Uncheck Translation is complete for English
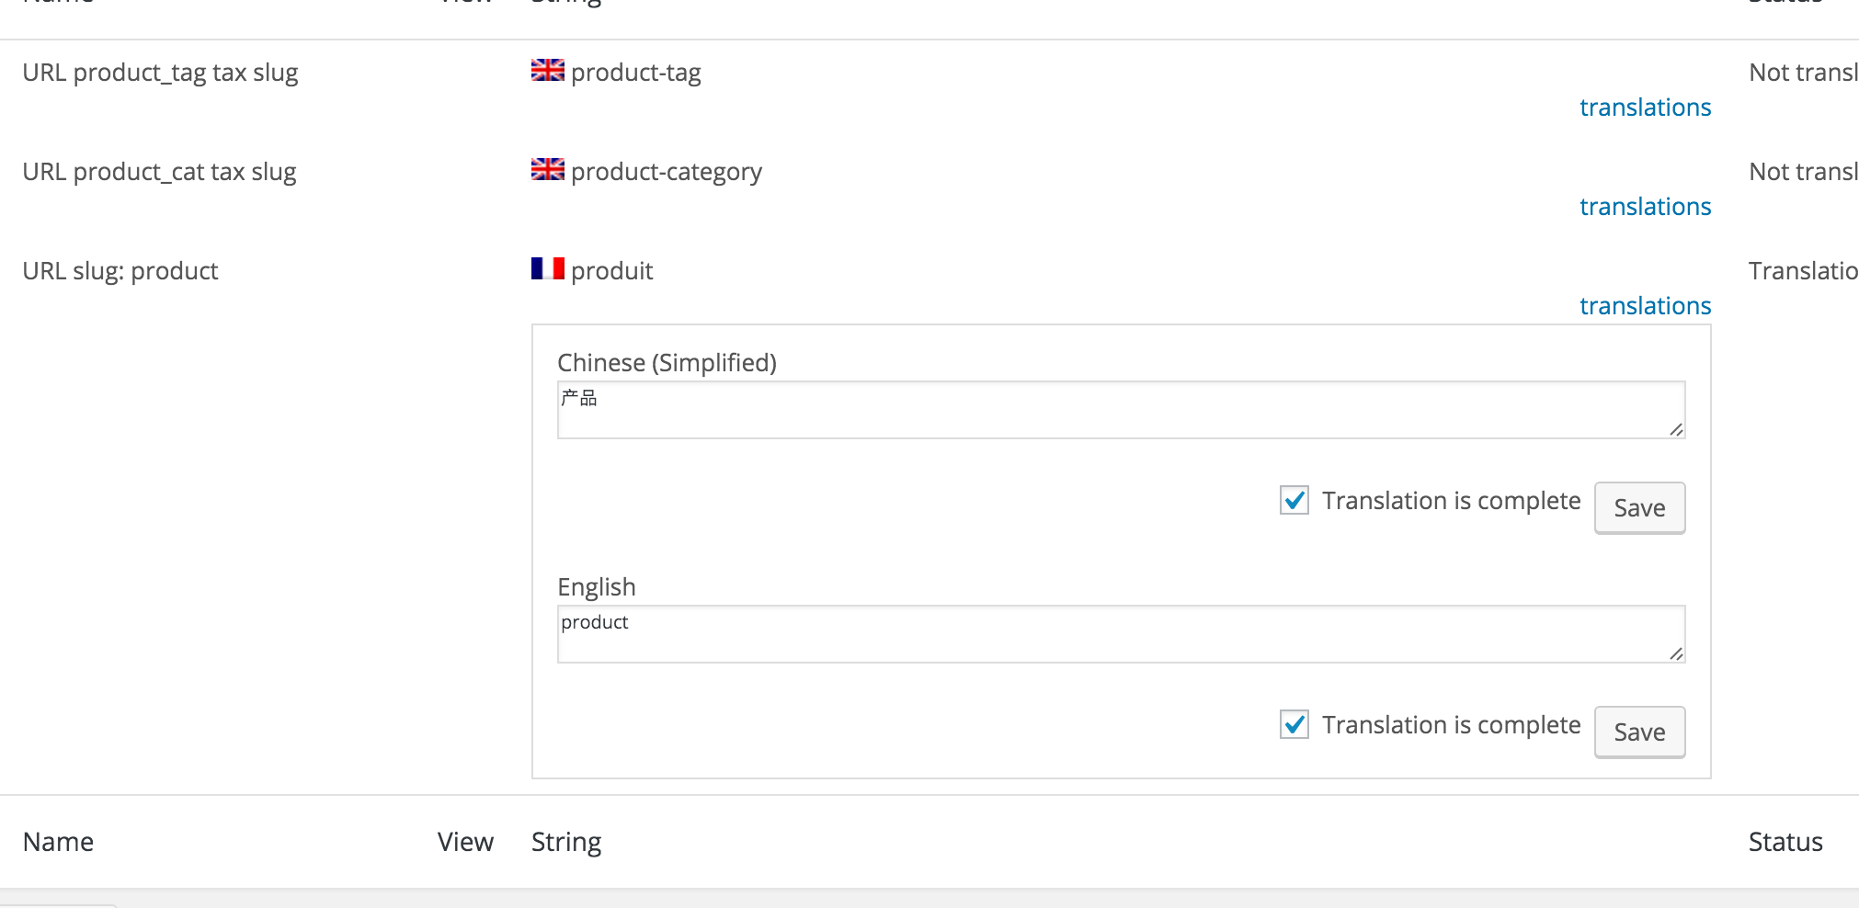This screenshot has height=908, width=1859. pyautogui.click(x=1294, y=724)
